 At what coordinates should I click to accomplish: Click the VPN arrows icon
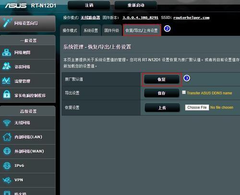pyautogui.click(x=7, y=180)
